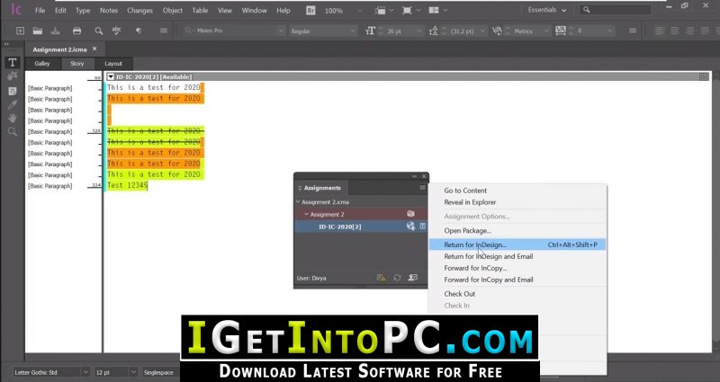This screenshot has width=720, height=382.
Task: Close the Assignment 2.icma document tab
Action: pyautogui.click(x=94, y=49)
